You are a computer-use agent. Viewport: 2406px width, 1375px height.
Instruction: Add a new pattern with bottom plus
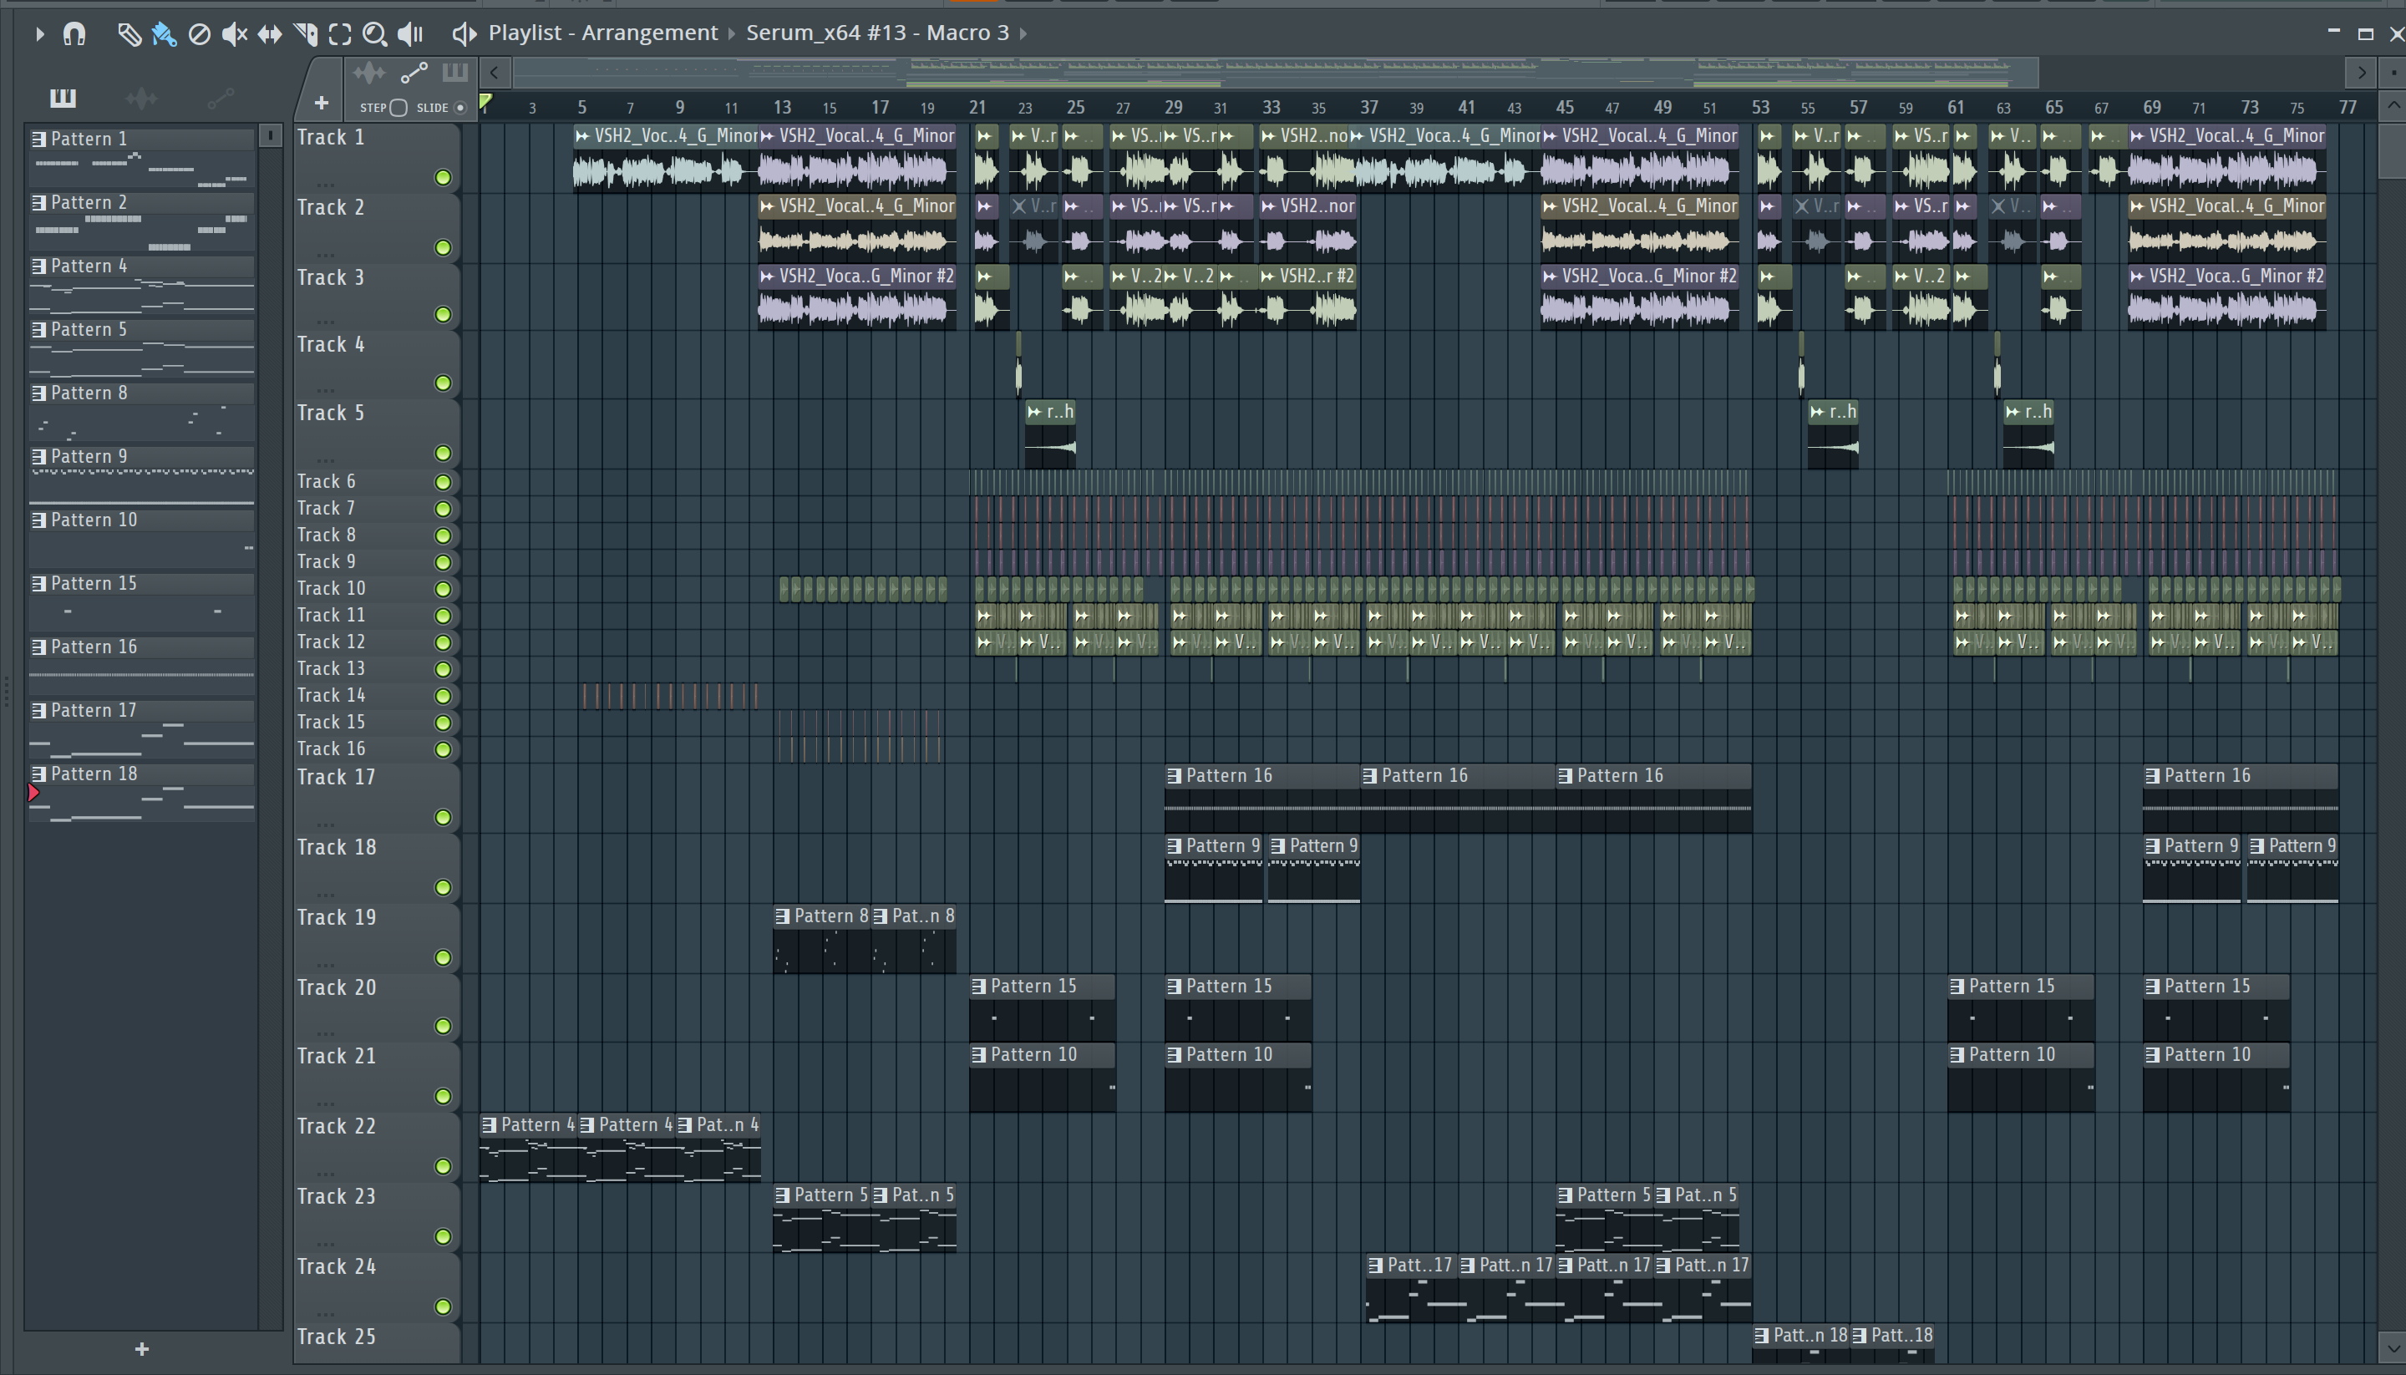click(142, 1349)
